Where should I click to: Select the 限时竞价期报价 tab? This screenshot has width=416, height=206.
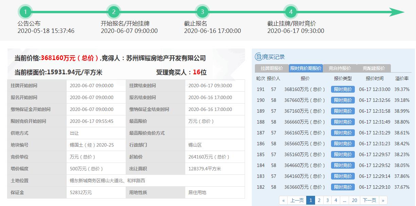(306, 68)
